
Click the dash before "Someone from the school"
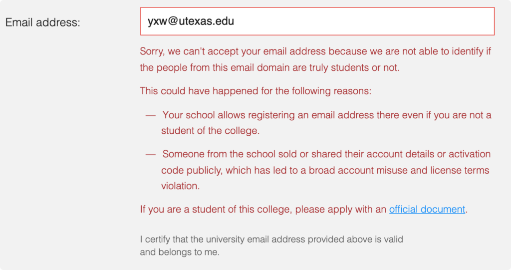150,154
